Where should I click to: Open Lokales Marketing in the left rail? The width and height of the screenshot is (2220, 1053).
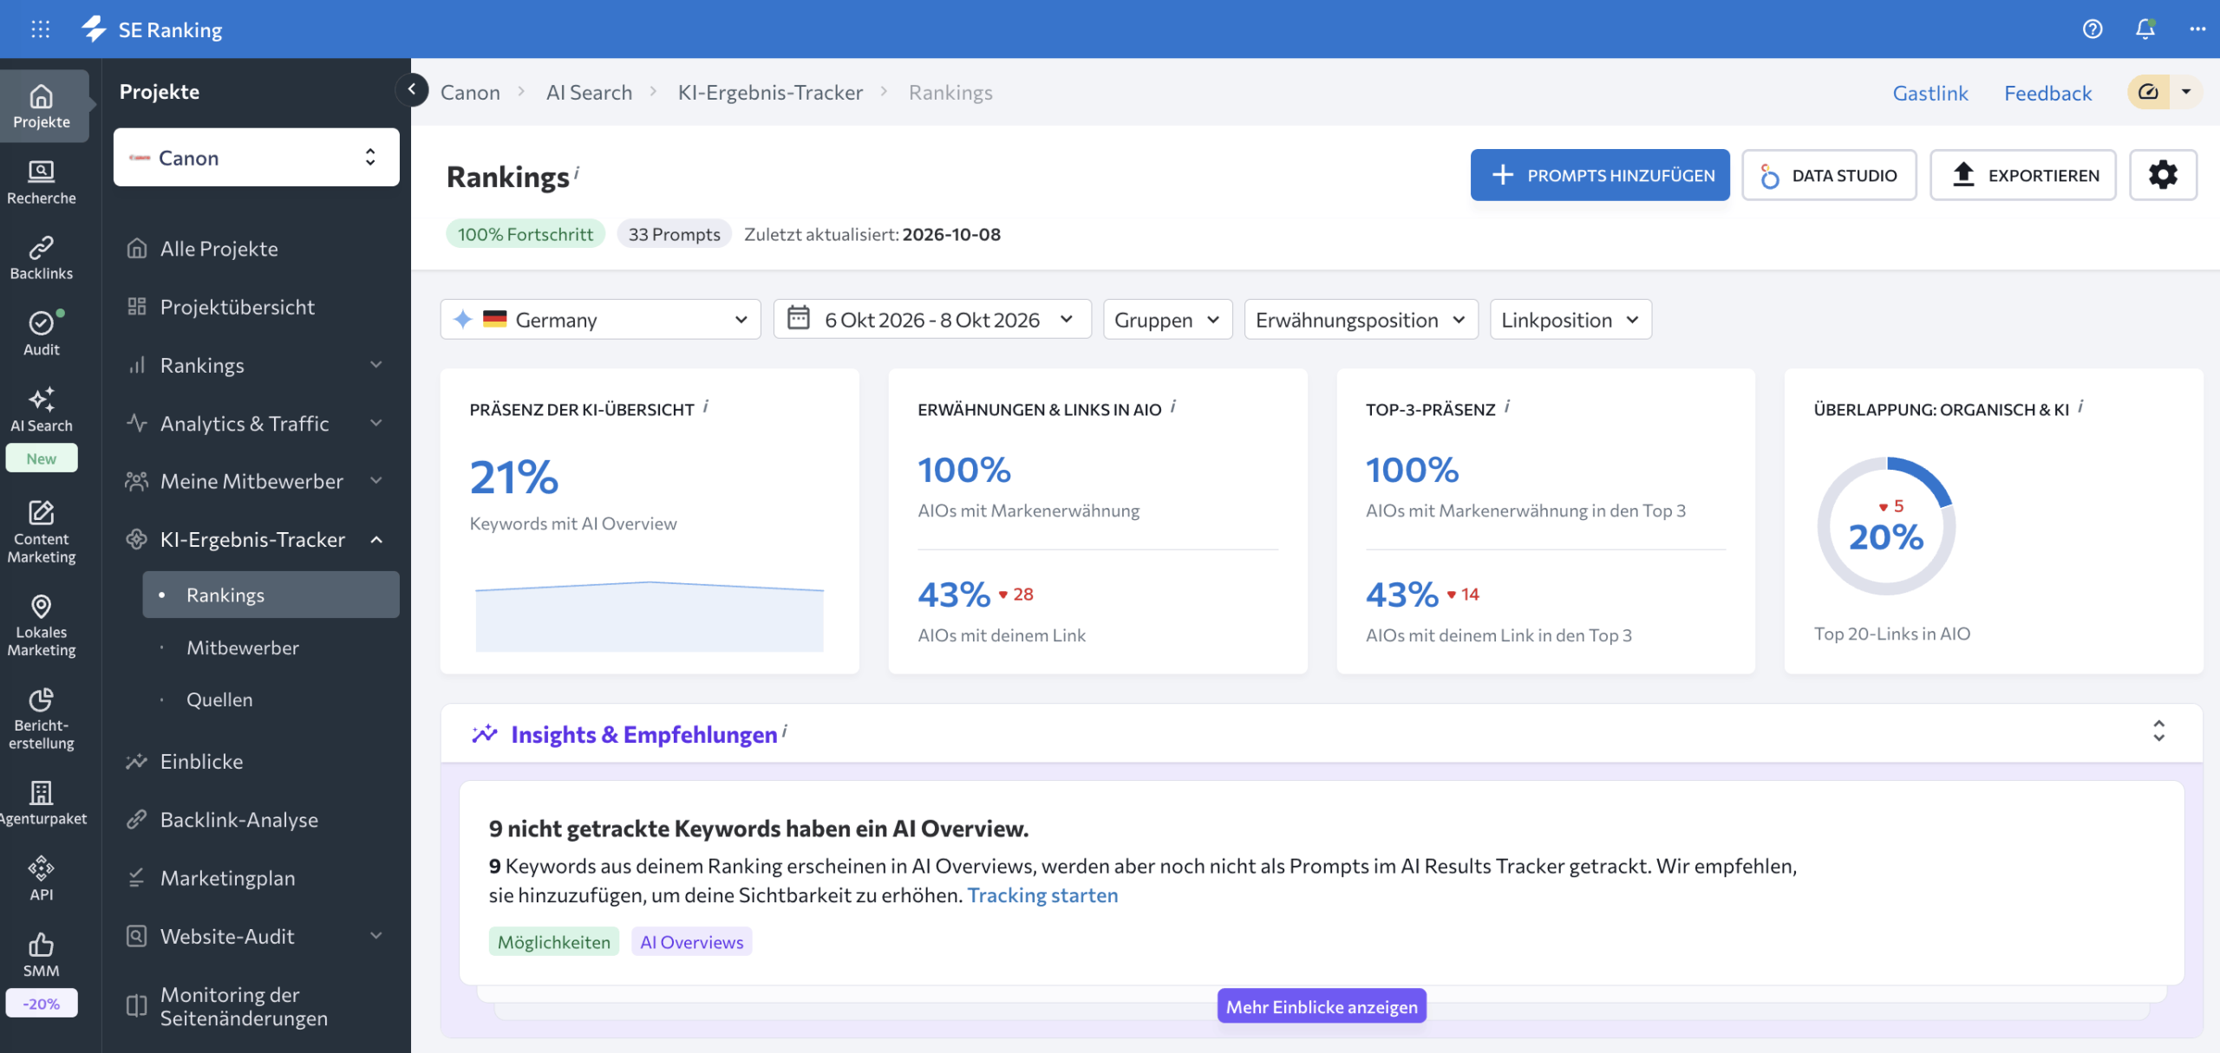pos(42,626)
